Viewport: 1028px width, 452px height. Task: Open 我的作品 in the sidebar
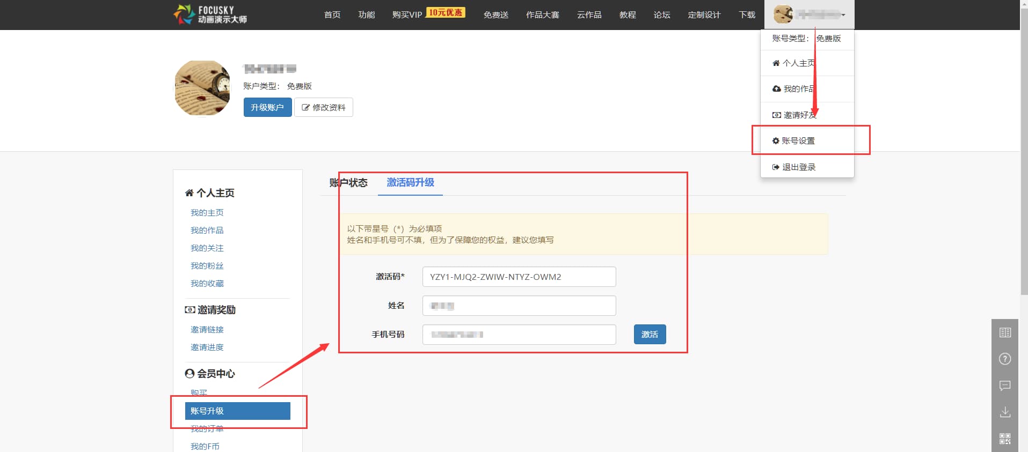(207, 231)
